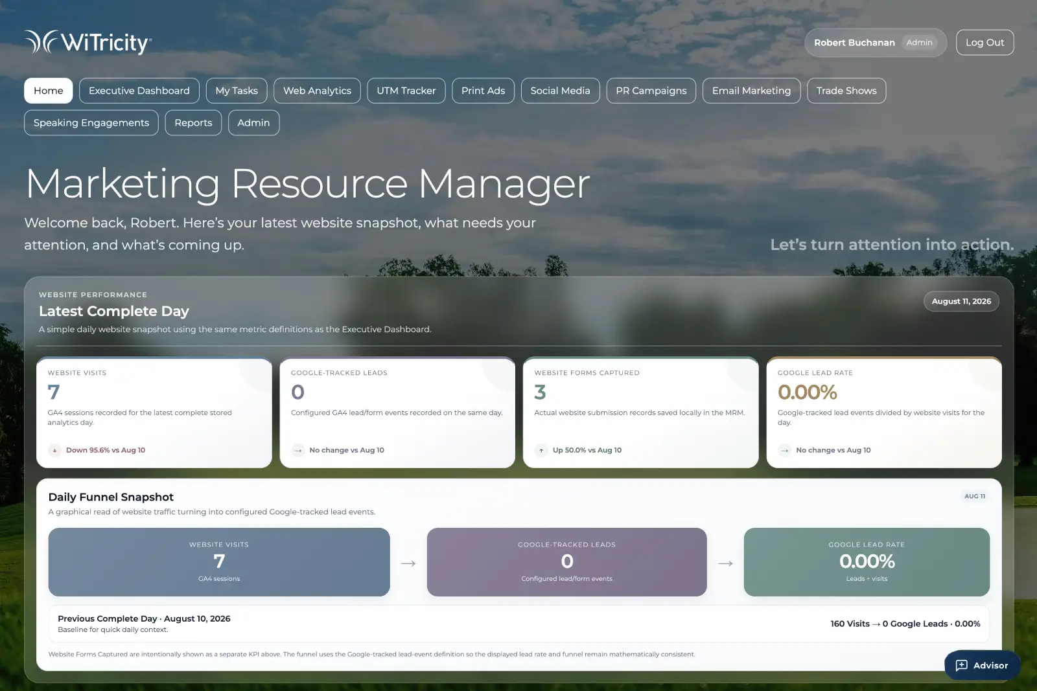Click the down arrow icon beside Down 95.6%
The image size is (1037, 691).
click(55, 450)
